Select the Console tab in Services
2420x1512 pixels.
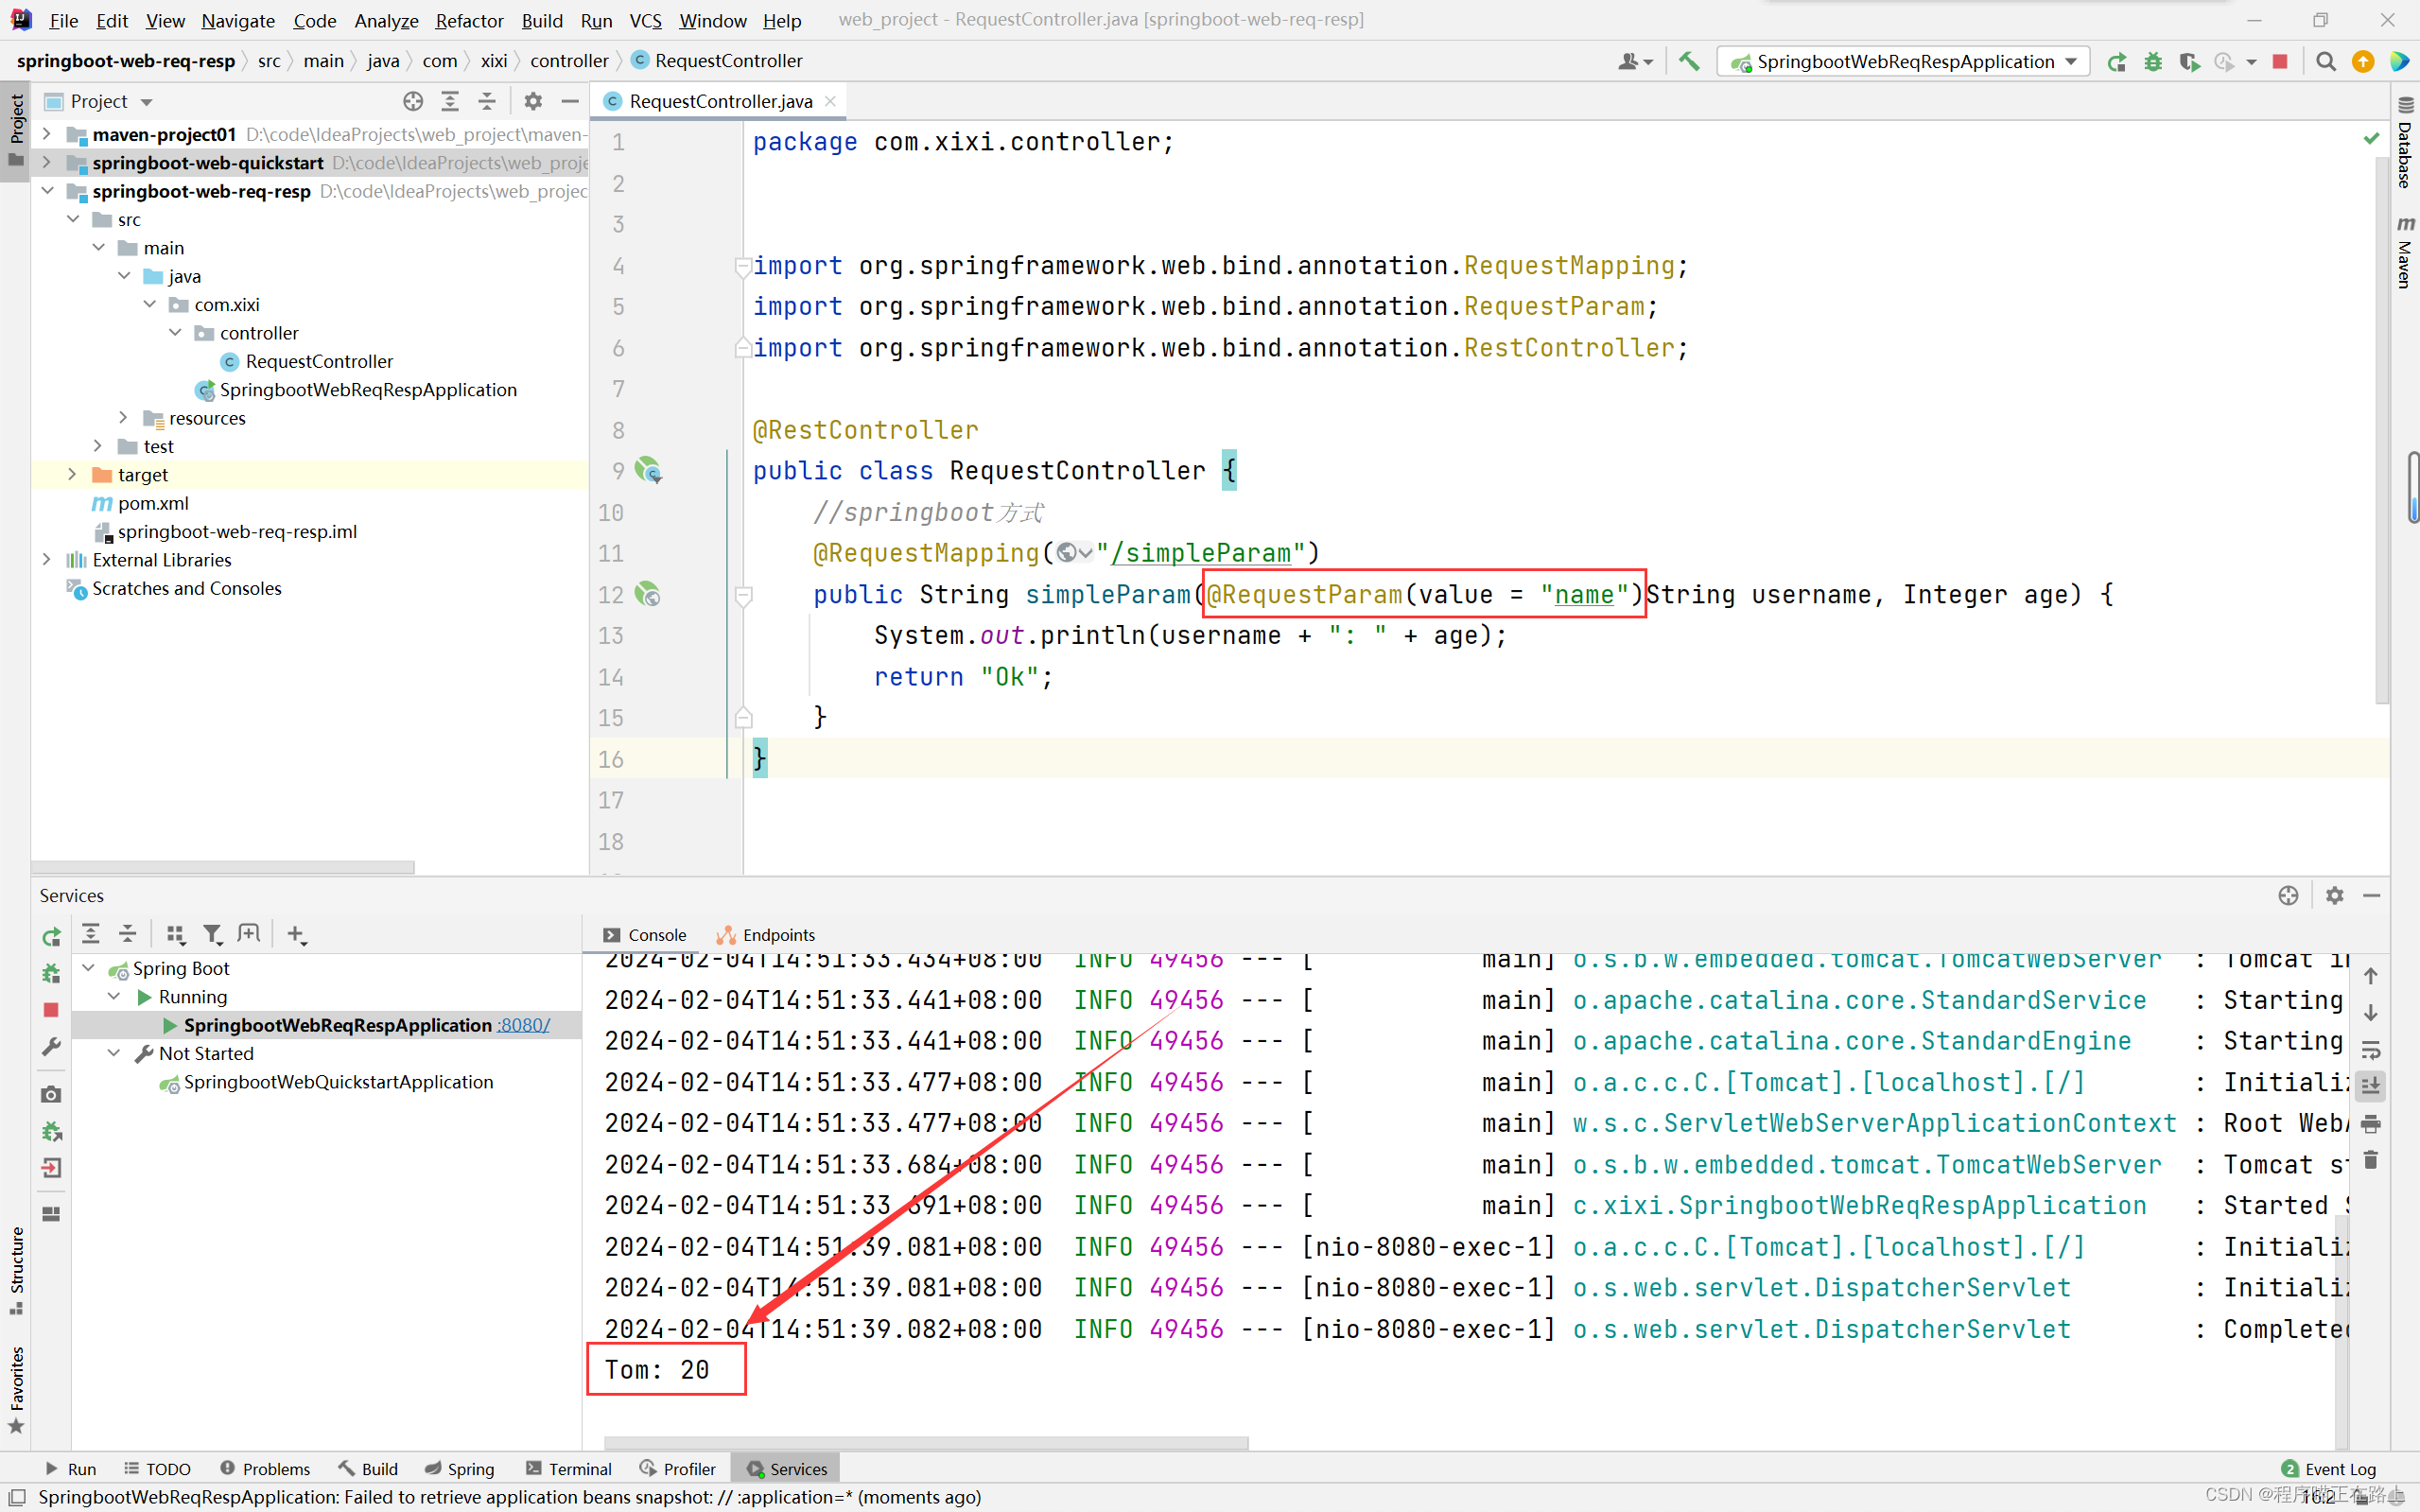pos(658,933)
